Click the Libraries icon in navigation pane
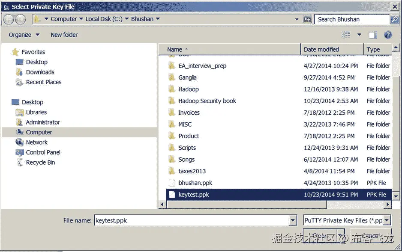Viewport: 402px width, 252px height. tap(20, 113)
